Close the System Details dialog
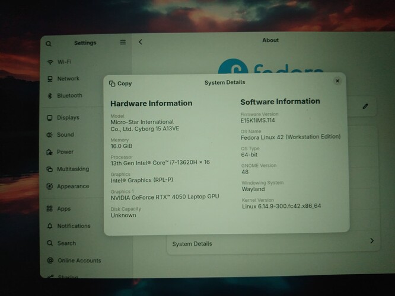The width and height of the screenshot is (395, 296). tap(337, 81)
